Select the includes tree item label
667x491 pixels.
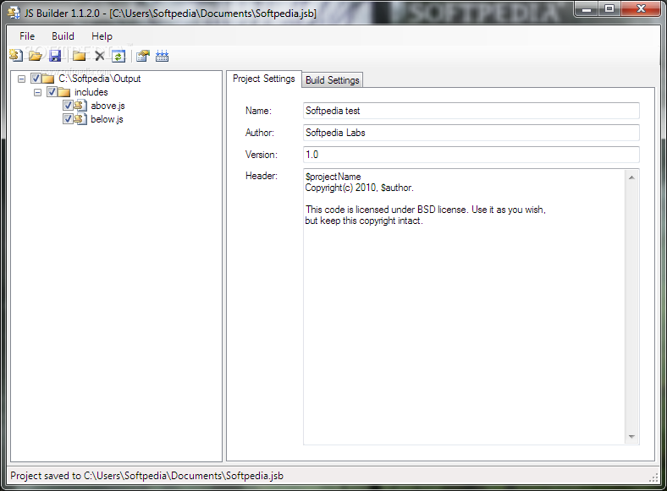[91, 92]
